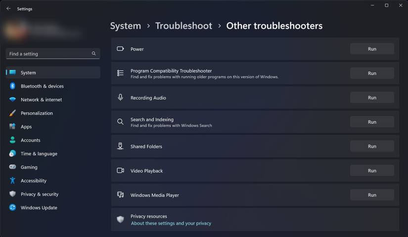Run the Power troubleshooter
Image resolution: width=408 pixels, height=237 pixels.
[x=372, y=49]
